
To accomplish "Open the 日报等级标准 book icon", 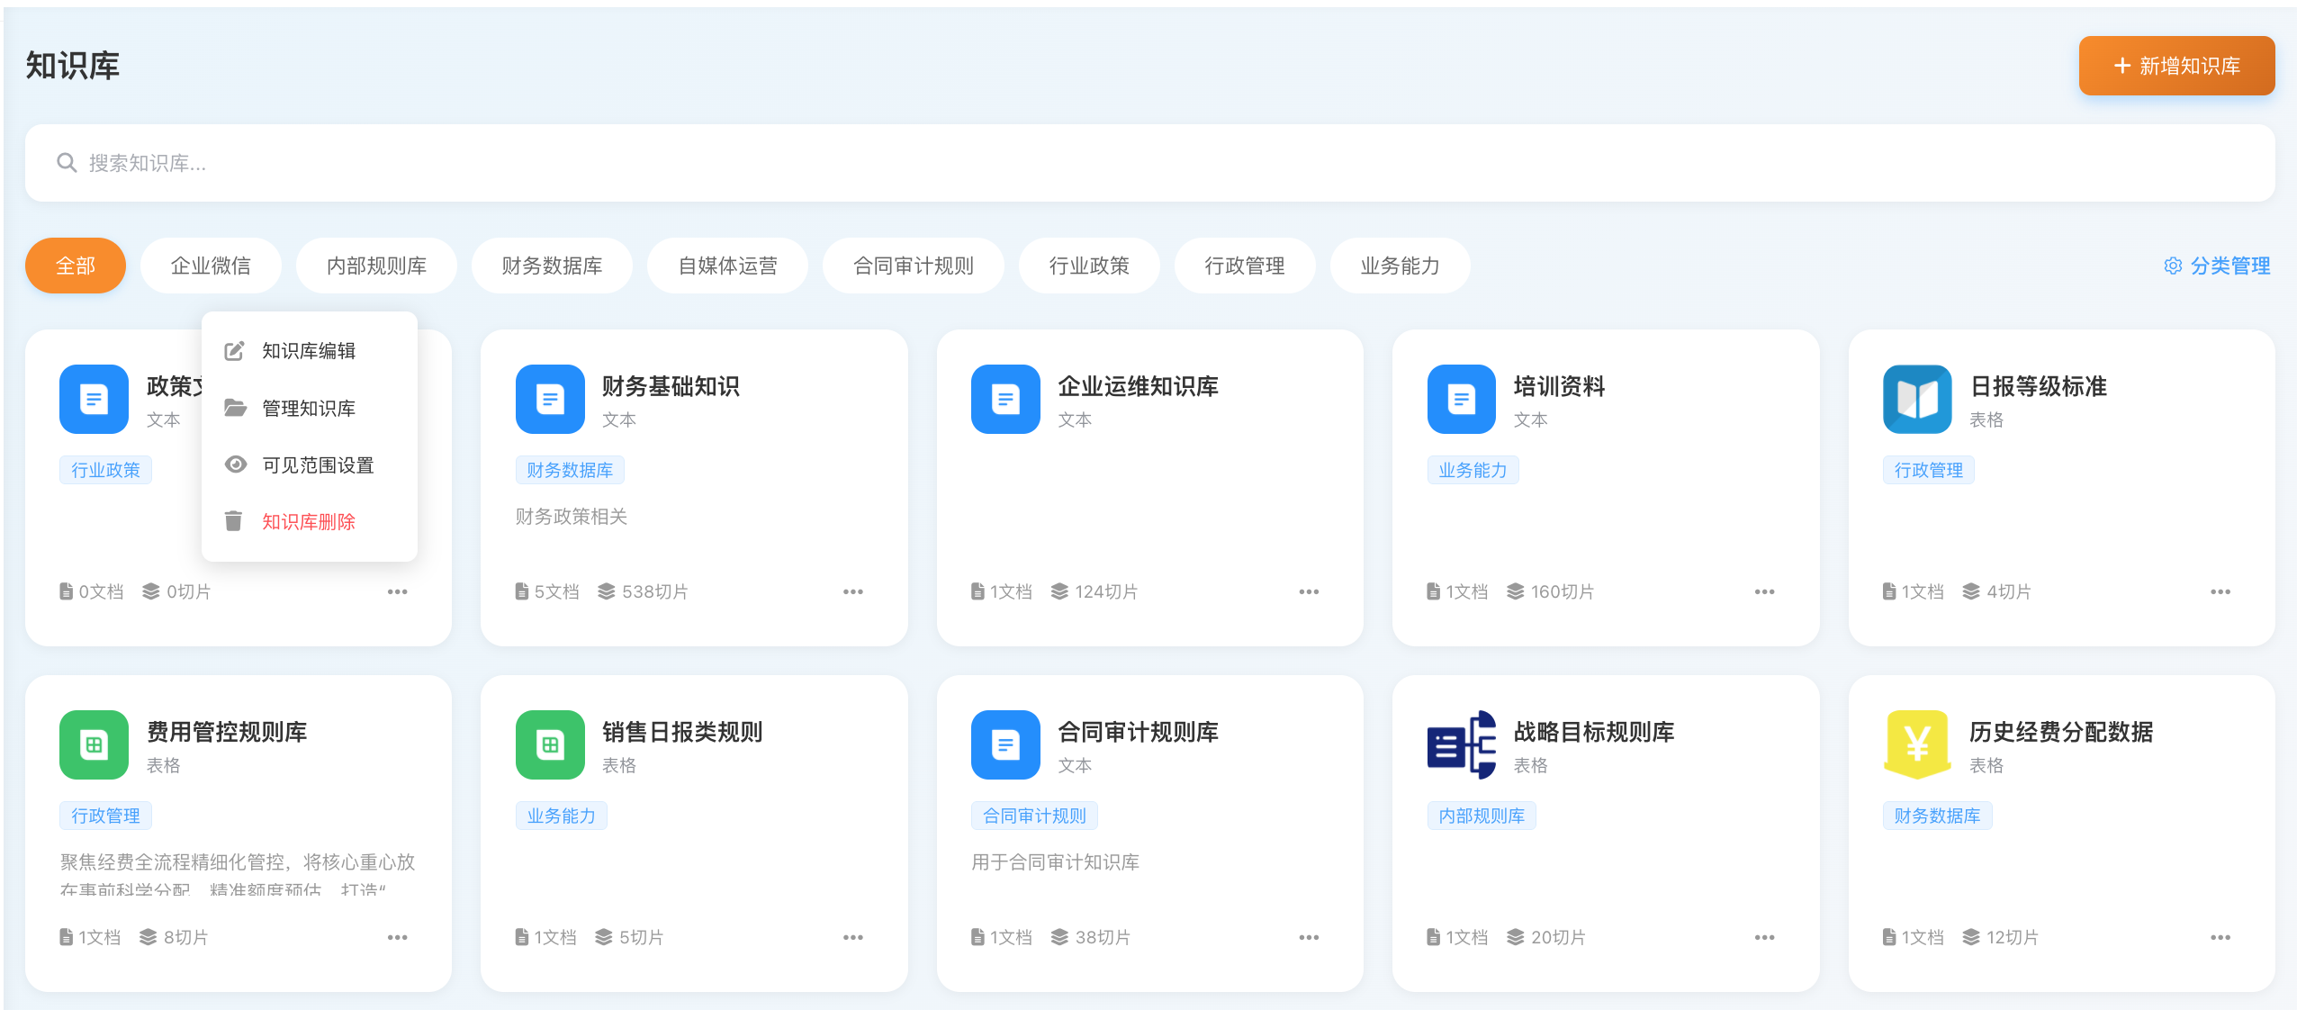I will coord(1917,399).
